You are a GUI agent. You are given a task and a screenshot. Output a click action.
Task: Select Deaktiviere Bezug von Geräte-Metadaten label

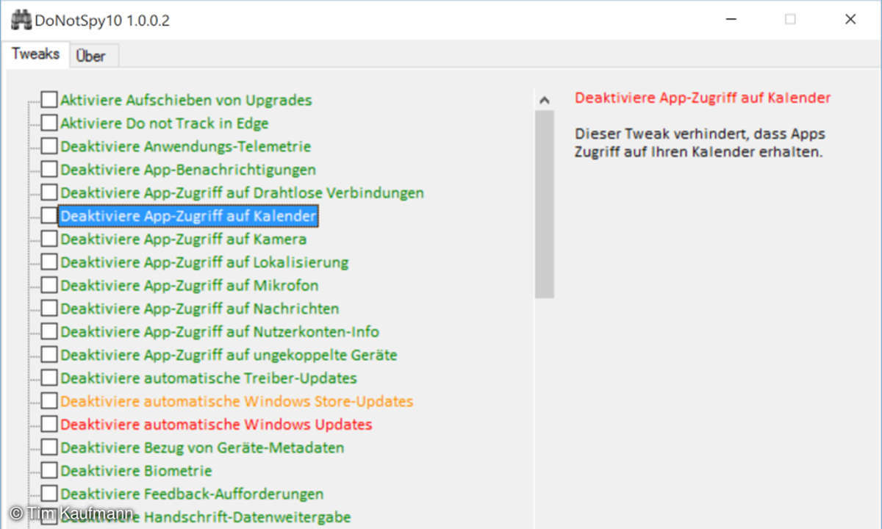tap(202, 447)
